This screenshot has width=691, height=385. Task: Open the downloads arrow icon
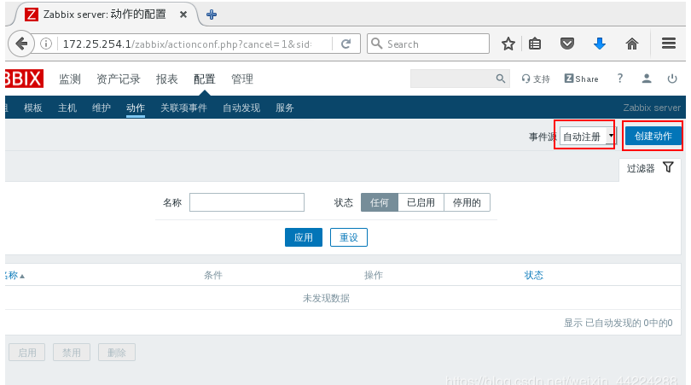click(x=600, y=44)
